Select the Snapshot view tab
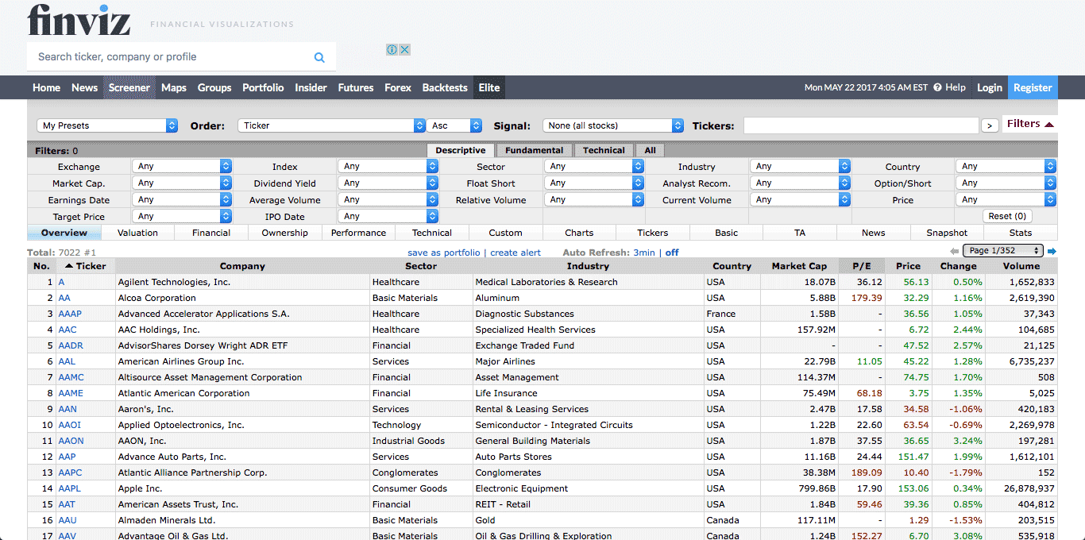 click(947, 233)
